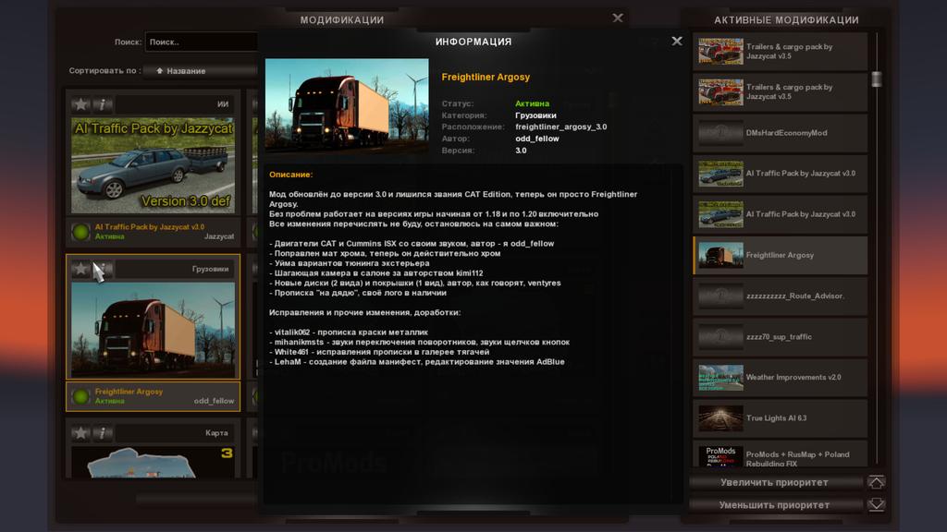Click the active modifications list scrollbar handle
The width and height of the screenshot is (947, 532).
pyautogui.click(x=877, y=79)
